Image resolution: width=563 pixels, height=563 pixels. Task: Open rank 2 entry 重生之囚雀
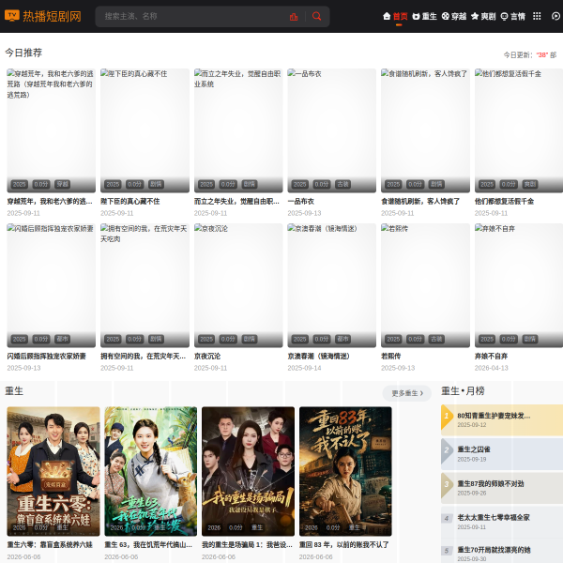pos(502,454)
